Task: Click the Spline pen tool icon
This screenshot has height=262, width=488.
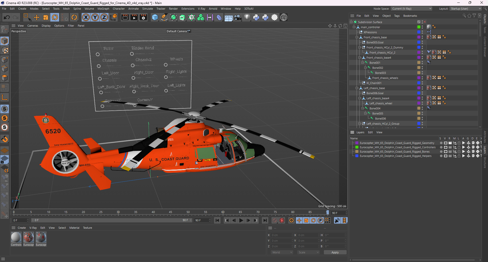Action: [x=164, y=17]
